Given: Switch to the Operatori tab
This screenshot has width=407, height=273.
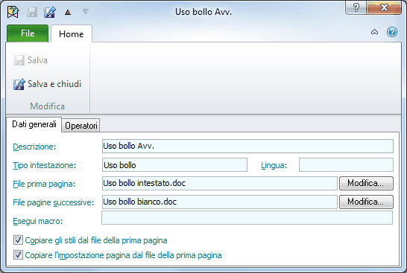Looking at the screenshot, I should pyautogui.click(x=81, y=126).
